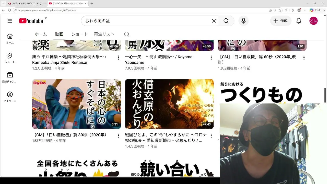327x184 pixels.
Task: Open browser profile icon
Action: pyautogui.click(x=299, y=10)
